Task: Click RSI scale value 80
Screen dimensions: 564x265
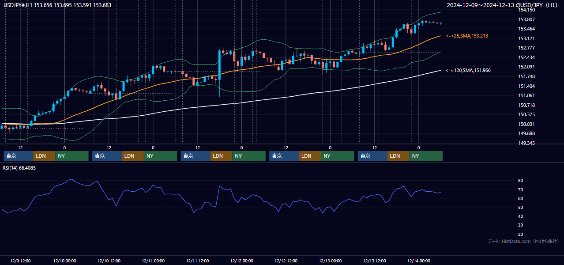Action: [x=520, y=181]
